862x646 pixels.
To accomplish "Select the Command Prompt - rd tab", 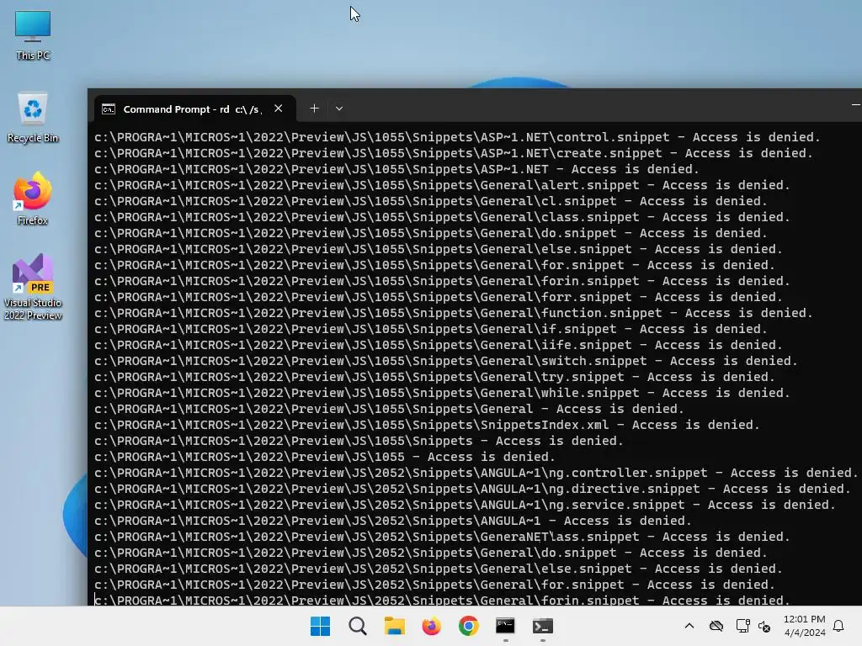I will tap(194, 109).
